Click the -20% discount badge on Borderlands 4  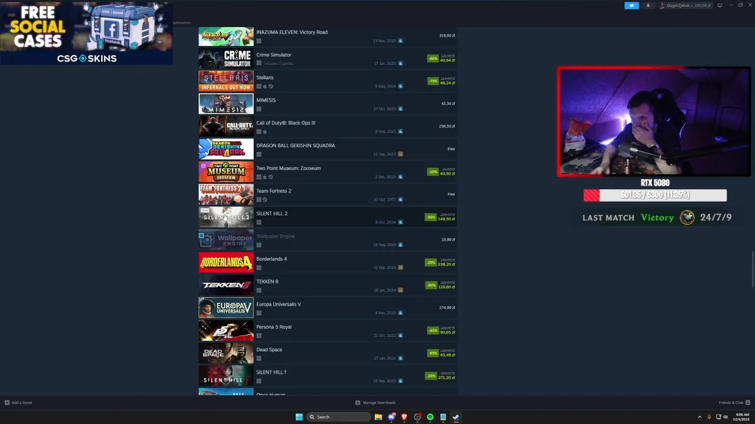pyautogui.click(x=431, y=263)
